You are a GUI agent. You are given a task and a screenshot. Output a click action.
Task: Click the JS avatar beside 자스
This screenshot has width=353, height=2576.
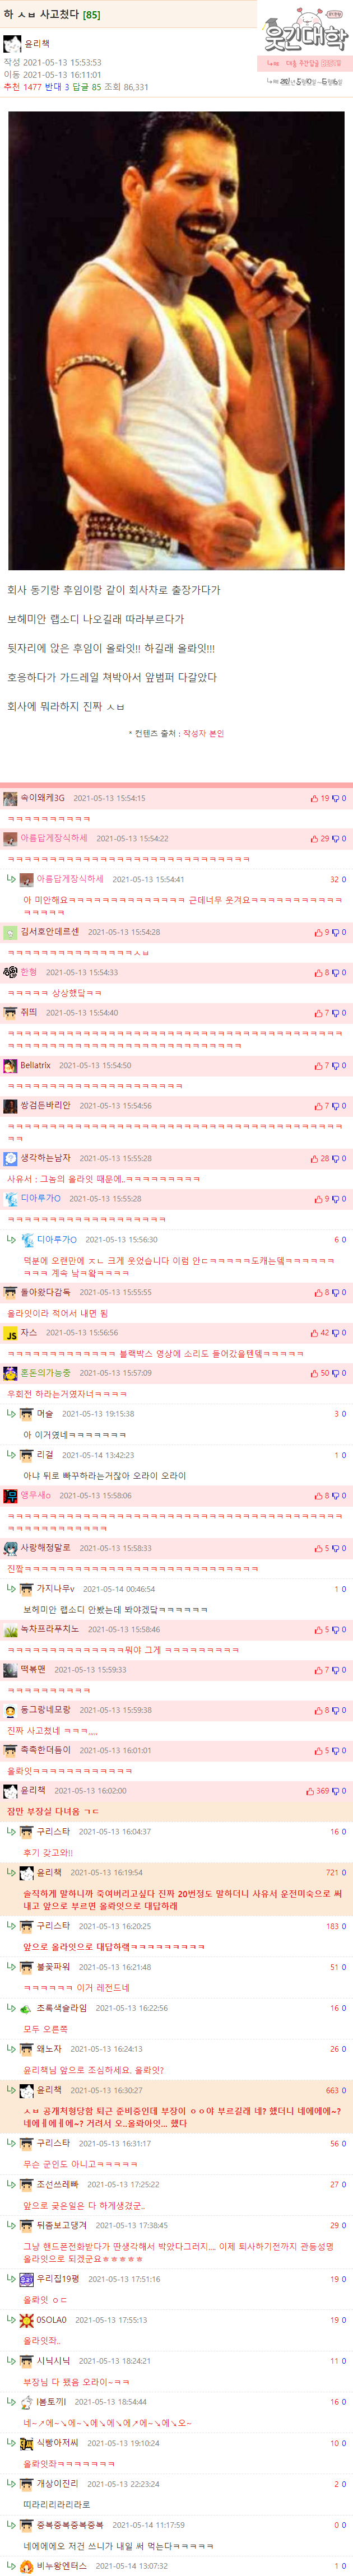[10, 1333]
